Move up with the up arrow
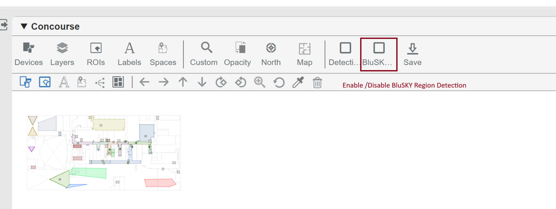 (183, 82)
